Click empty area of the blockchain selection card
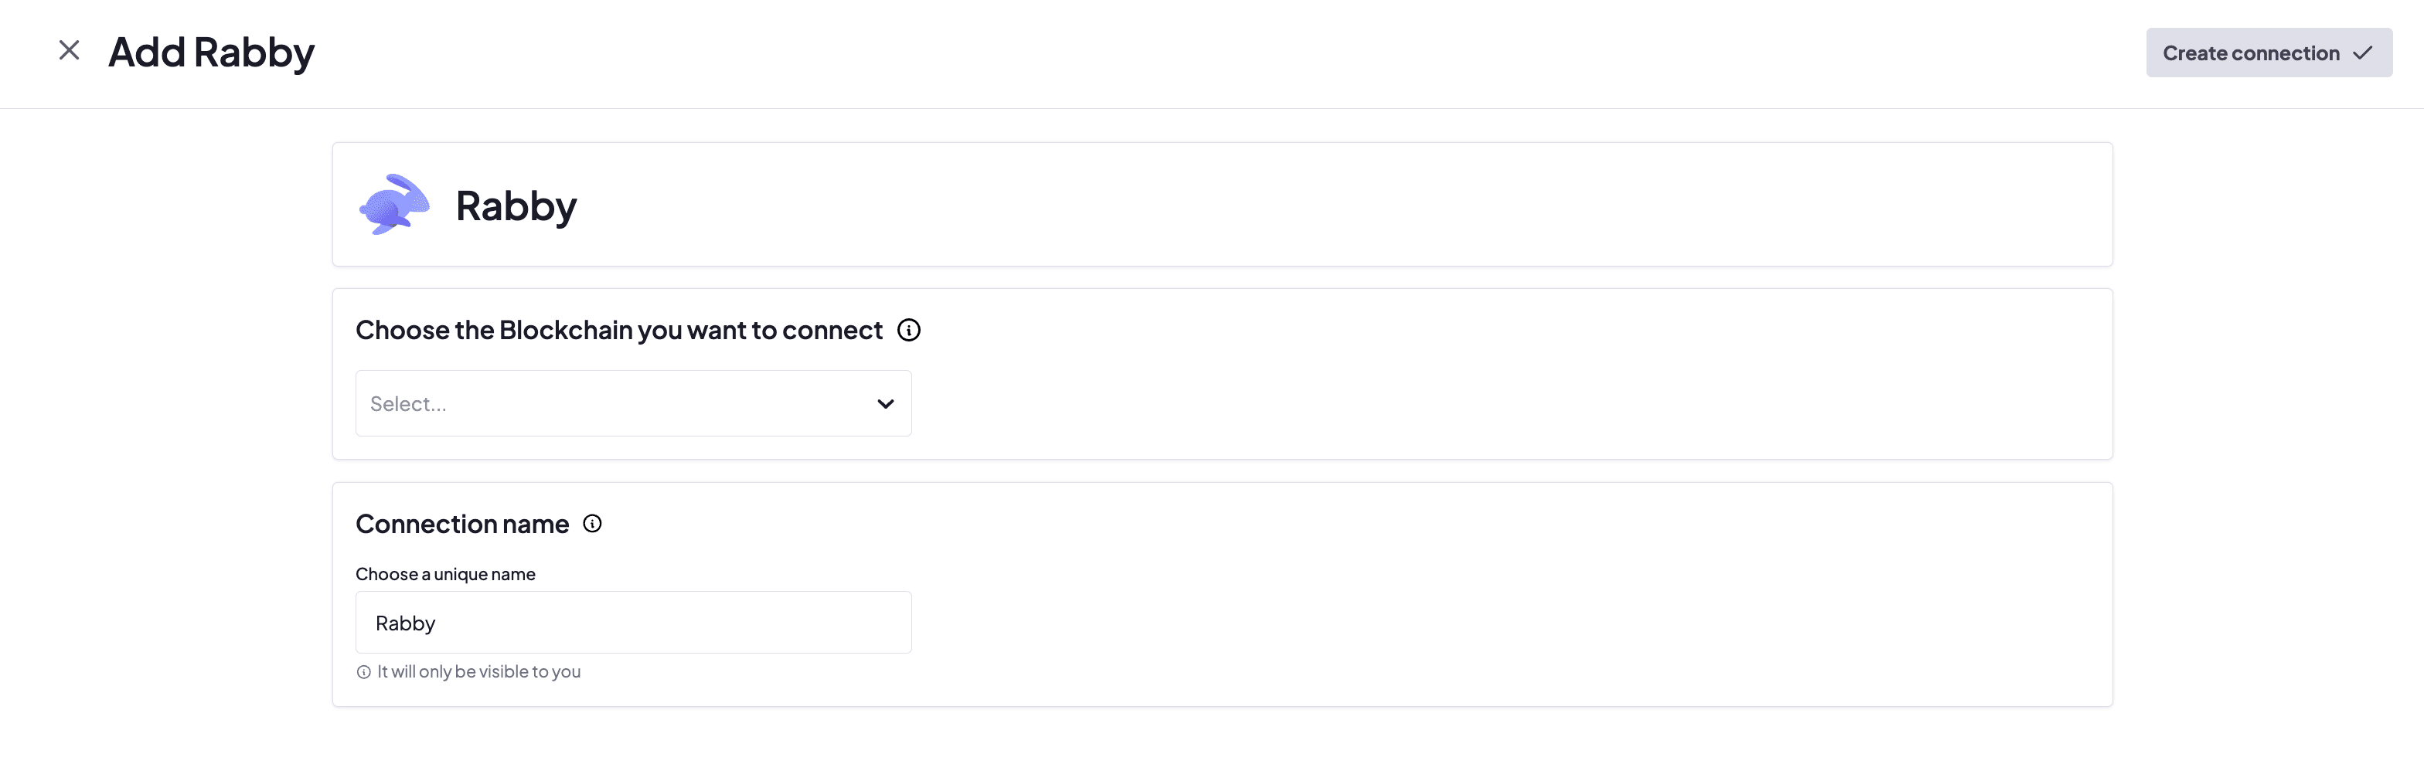 pos(1506,395)
